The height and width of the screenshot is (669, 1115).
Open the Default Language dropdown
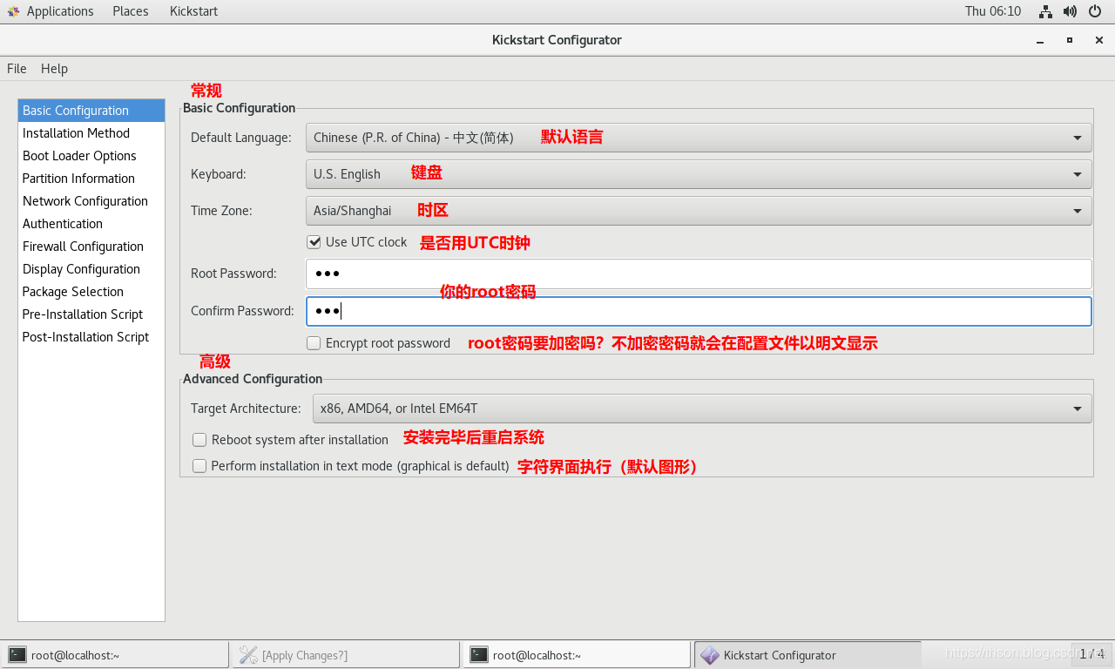[698, 138]
